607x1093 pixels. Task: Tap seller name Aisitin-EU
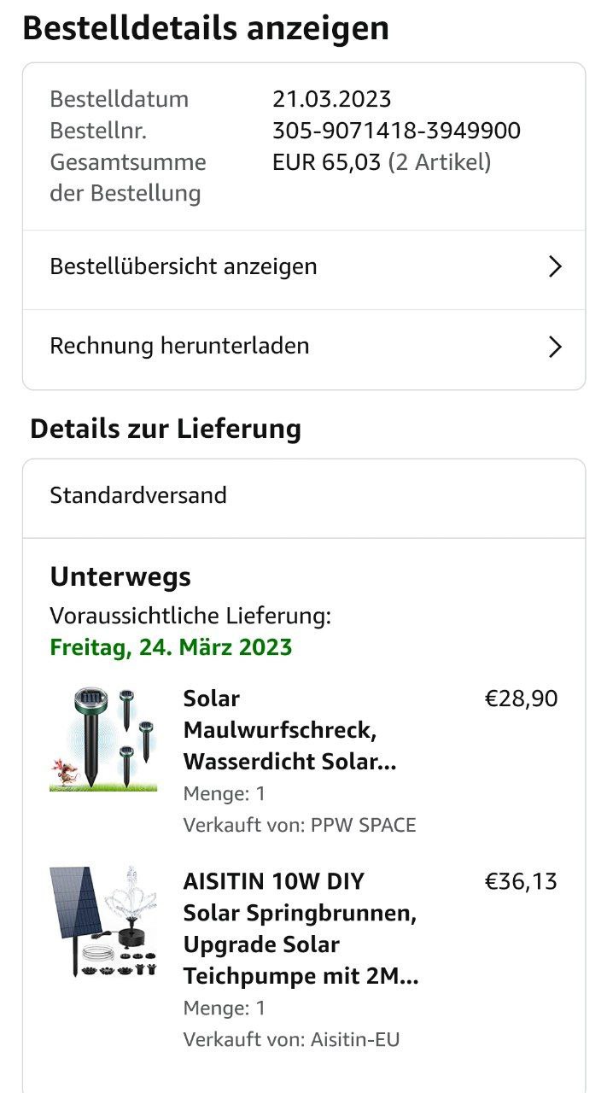point(355,1039)
